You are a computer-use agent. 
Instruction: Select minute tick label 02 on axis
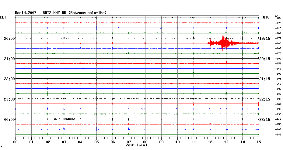coord(48,142)
